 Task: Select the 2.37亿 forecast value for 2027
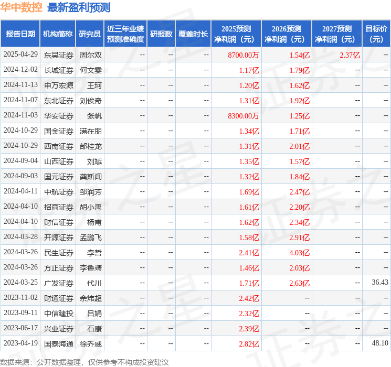tap(350, 55)
